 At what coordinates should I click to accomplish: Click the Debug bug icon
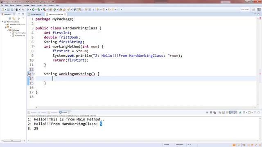pos(28,10)
